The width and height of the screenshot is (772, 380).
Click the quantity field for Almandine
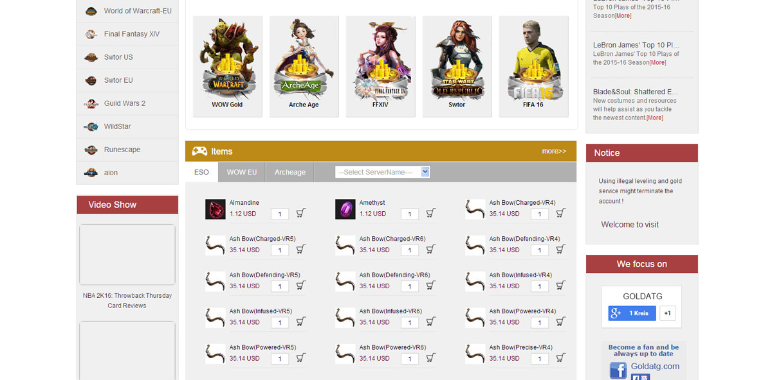[280, 214]
